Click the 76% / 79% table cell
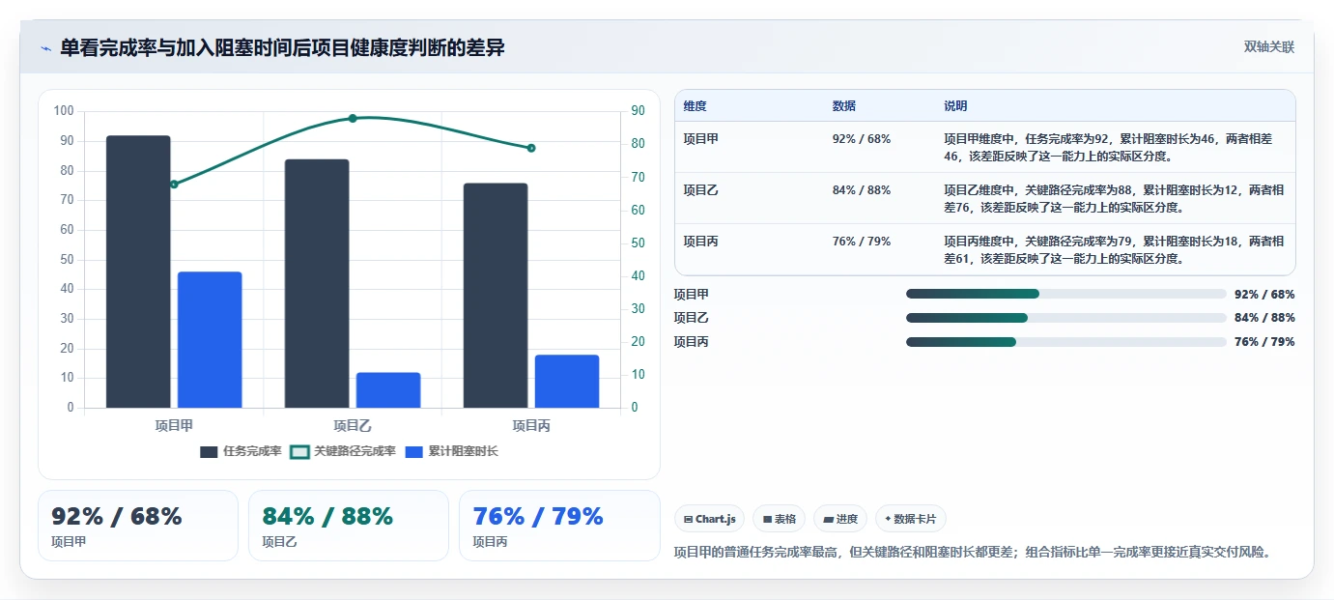The width and height of the screenshot is (1334, 600). point(862,242)
